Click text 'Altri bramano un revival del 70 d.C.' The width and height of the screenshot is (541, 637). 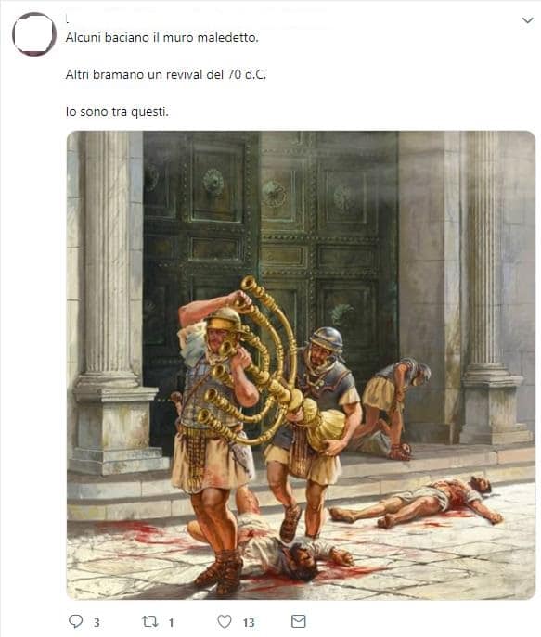click(x=166, y=75)
